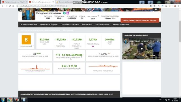Viewport: 181px width, 102px height.
Task: Click the channel avatar image
Action: pos(29,14)
